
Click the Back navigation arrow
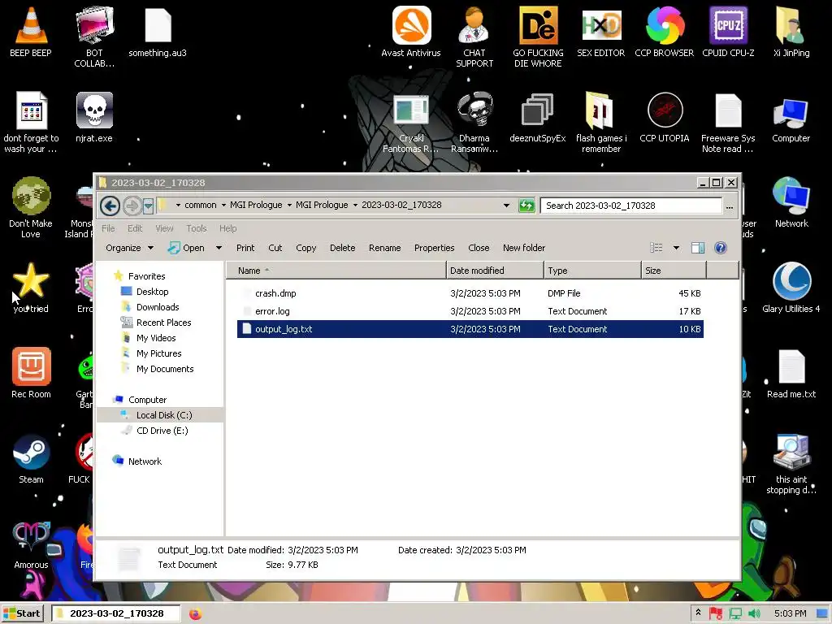click(110, 206)
